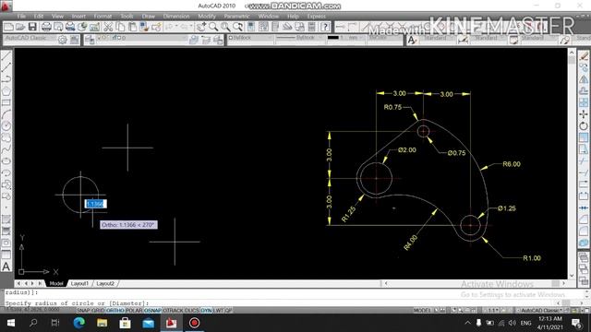This screenshot has width=591, height=332.
Task: Select the Mirror modify tool
Action: click(x=584, y=79)
